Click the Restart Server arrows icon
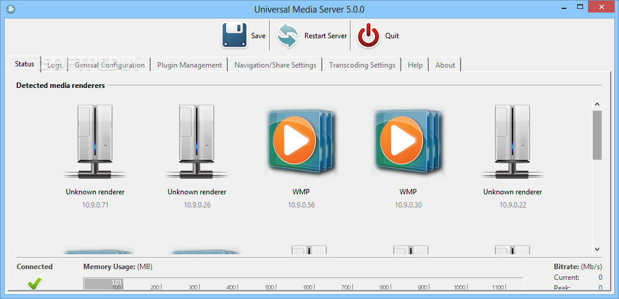The image size is (619, 299). click(288, 35)
